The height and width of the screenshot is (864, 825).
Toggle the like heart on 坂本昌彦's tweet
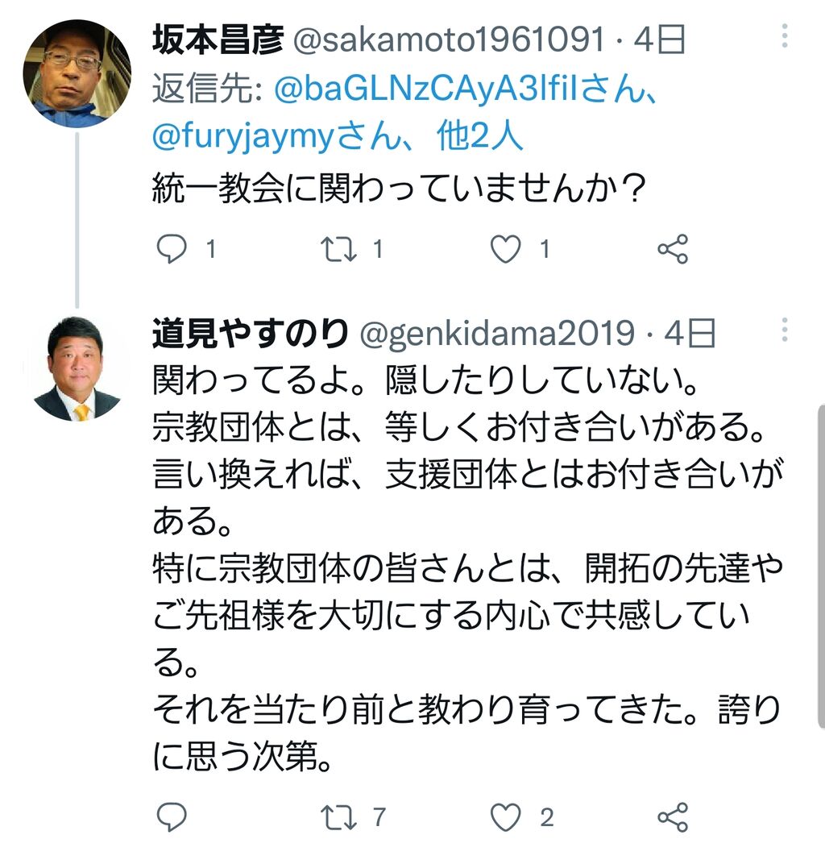click(506, 251)
